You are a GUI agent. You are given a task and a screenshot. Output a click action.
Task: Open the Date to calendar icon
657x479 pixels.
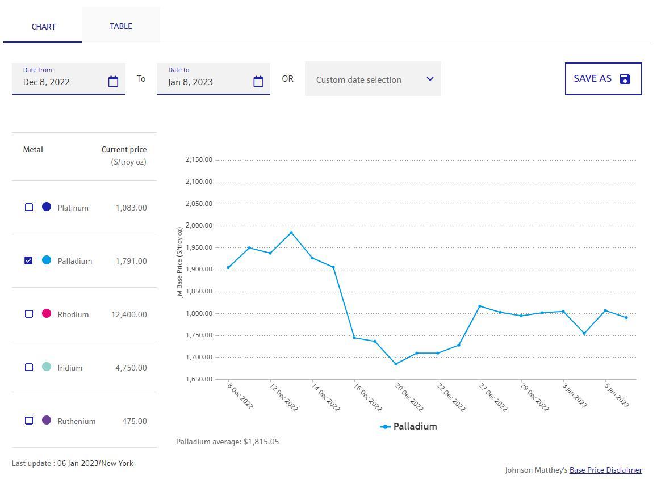click(258, 82)
